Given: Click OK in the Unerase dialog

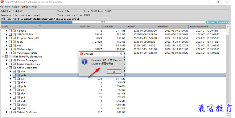Looking at the screenshot, I should (x=114, y=72).
